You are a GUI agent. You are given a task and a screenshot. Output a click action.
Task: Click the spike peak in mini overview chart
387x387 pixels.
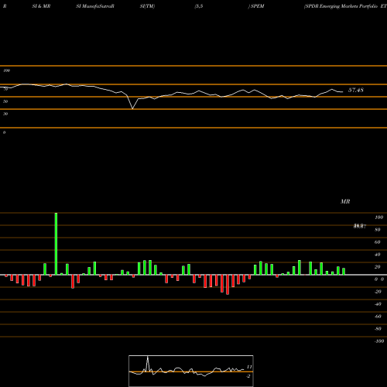tap(148, 357)
